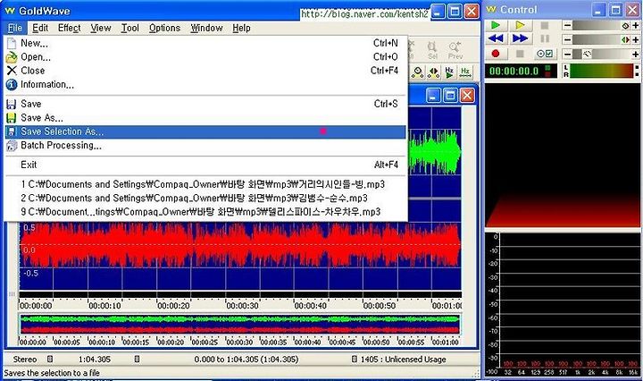Click the Sel zoom toolbar icon
This screenshot has width=643, height=381.
tap(432, 50)
